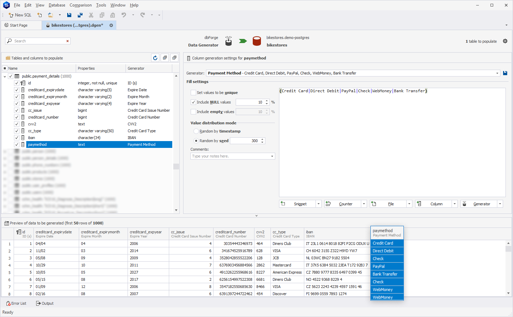
Task: Click the dbForge Data Generator icon
Action: coord(229,41)
